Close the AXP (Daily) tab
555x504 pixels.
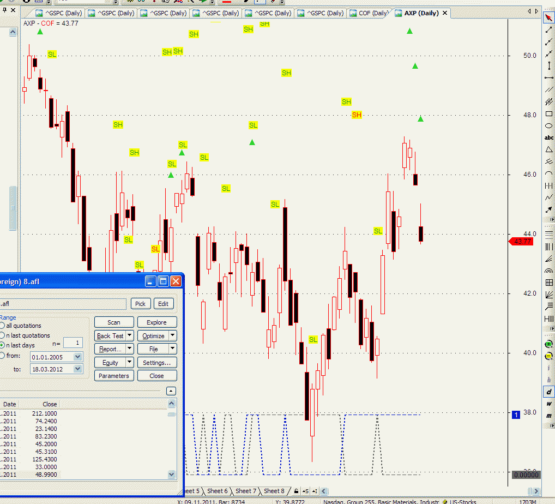point(445,13)
